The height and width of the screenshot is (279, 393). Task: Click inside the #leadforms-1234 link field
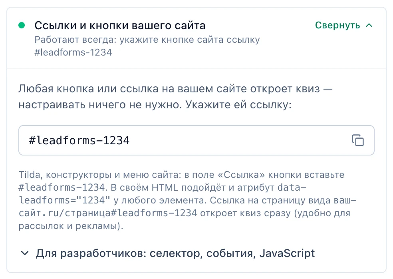point(196,140)
